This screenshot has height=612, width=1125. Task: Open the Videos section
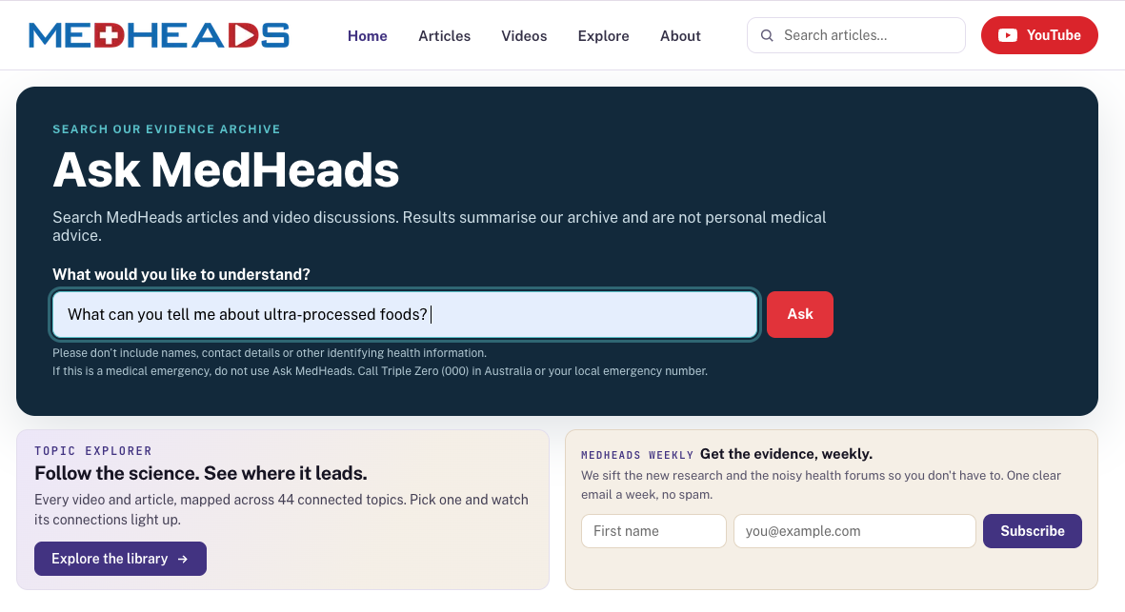(x=524, y=36)
